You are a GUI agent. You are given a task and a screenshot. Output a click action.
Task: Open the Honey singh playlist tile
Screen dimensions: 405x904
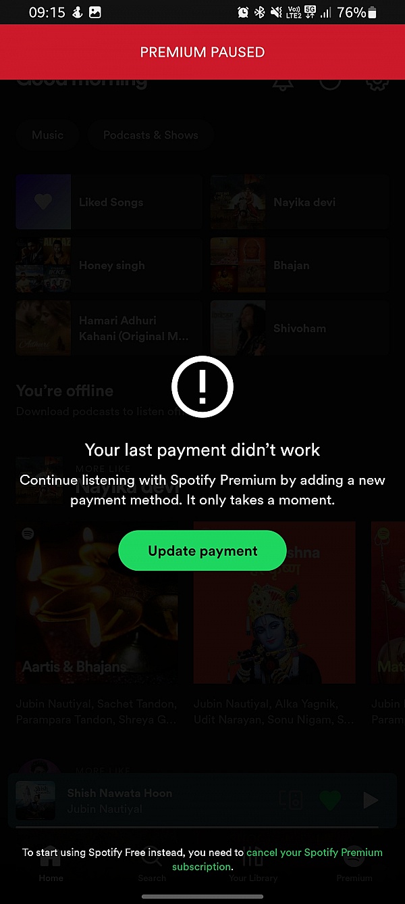pos(108,265)
